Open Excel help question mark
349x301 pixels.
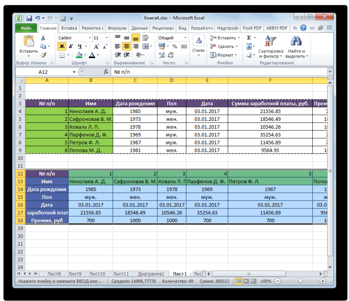tap(303, 28)
